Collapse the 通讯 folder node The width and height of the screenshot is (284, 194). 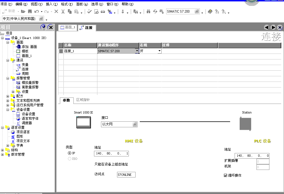(8, 60)
